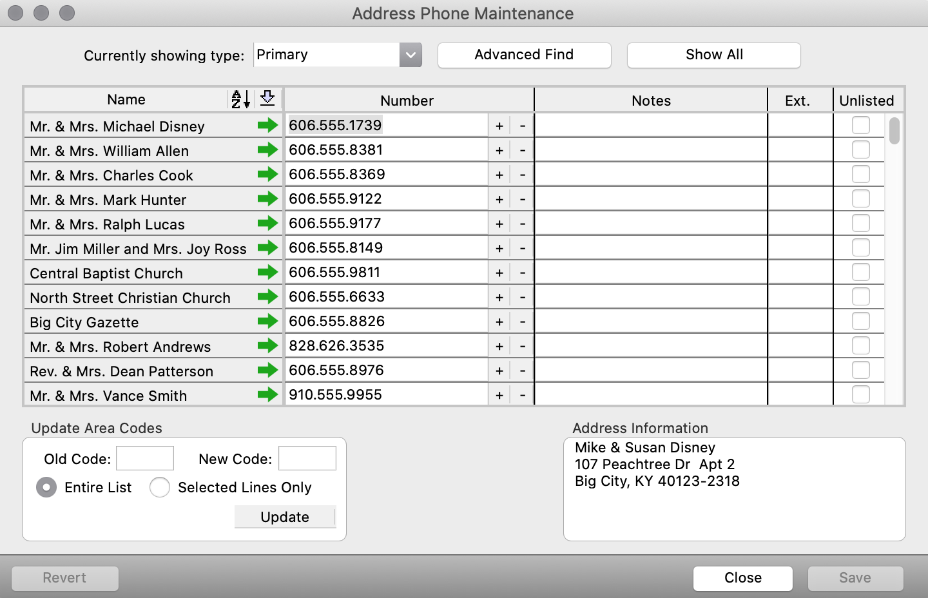Click the Advanced Find button

coord(524,55)
